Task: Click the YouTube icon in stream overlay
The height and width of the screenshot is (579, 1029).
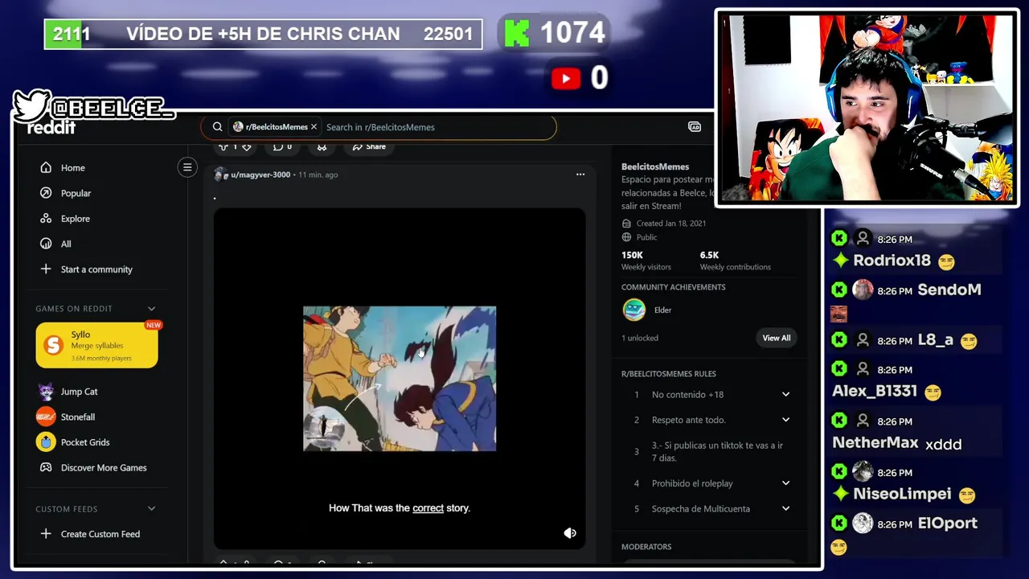Action: point(566,78)
